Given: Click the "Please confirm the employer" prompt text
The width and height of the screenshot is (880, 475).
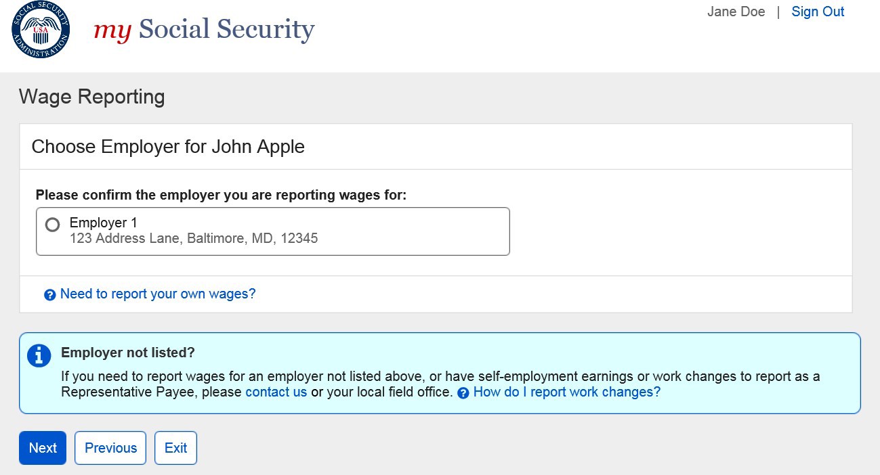Looking at the screenshot, I should 221,196.
